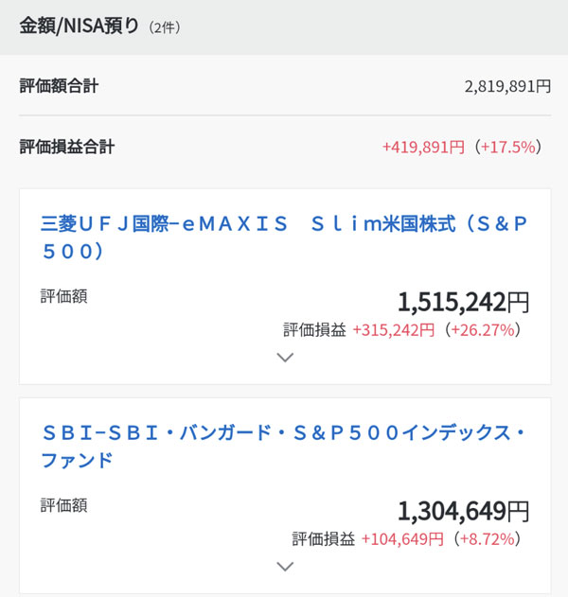Click the 評価額 label in eMAXIS Slim card
Image resolution: width=568 pixels, height=597 pixels.
tap(63, 296)
